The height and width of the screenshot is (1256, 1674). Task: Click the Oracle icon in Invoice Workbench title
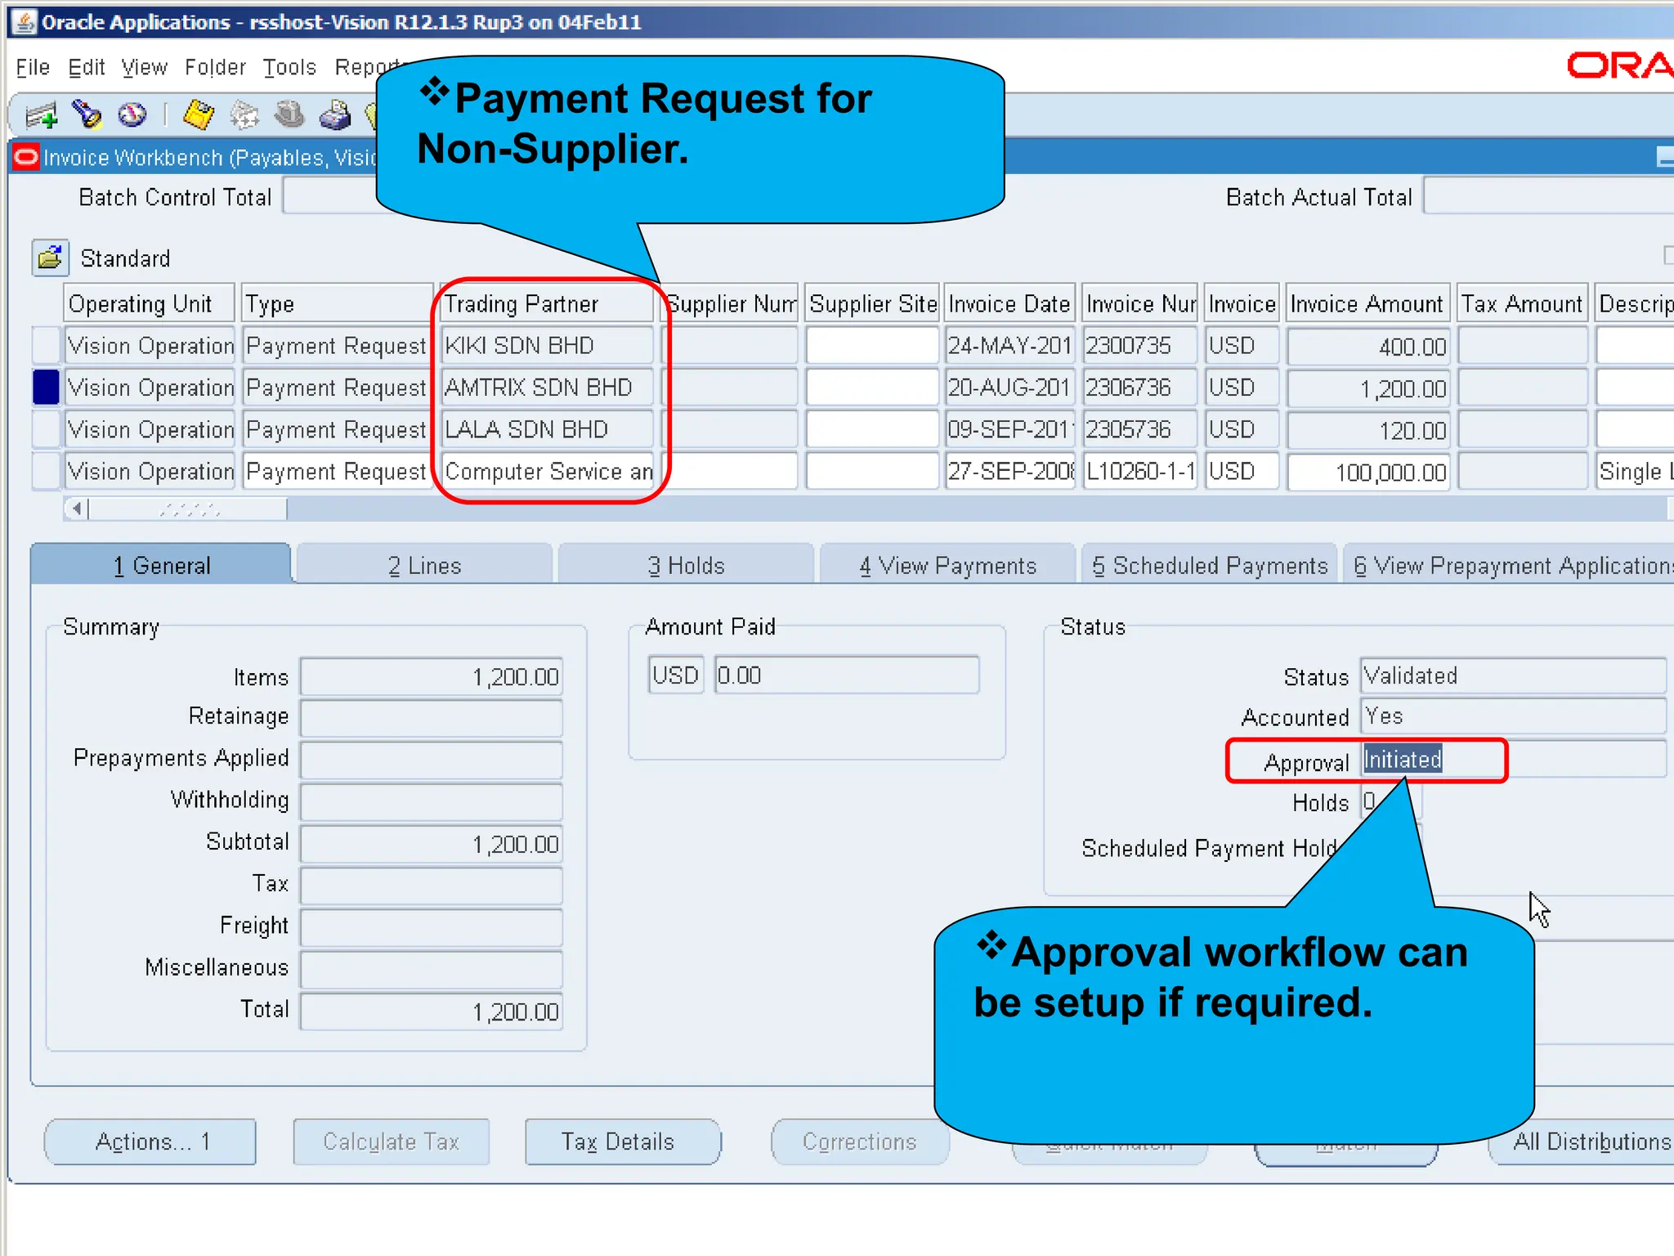(x=25, y=157)
